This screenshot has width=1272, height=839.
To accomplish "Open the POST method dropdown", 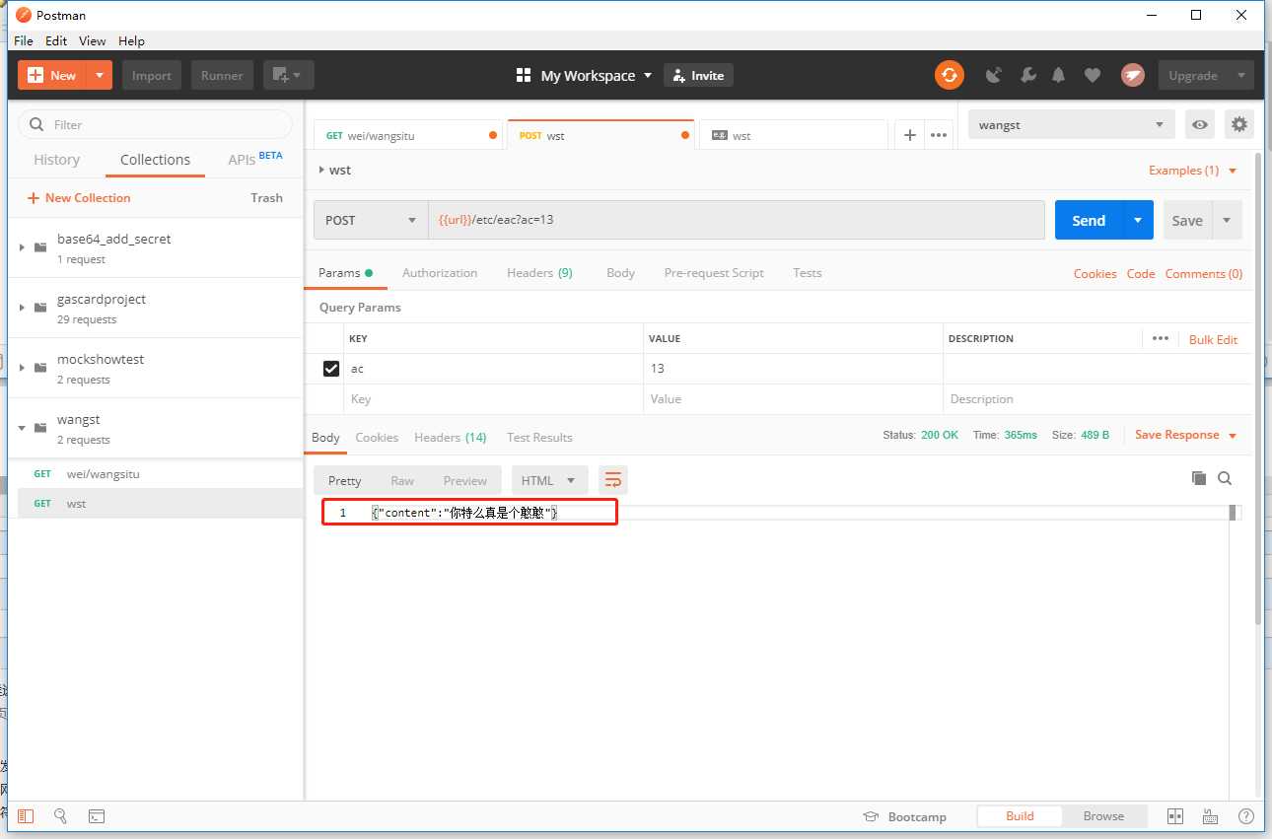I will [371, 220].
